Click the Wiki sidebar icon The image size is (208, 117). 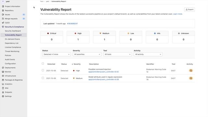click(3, 88)
